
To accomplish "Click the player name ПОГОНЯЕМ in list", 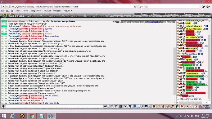I will (192, 73).
